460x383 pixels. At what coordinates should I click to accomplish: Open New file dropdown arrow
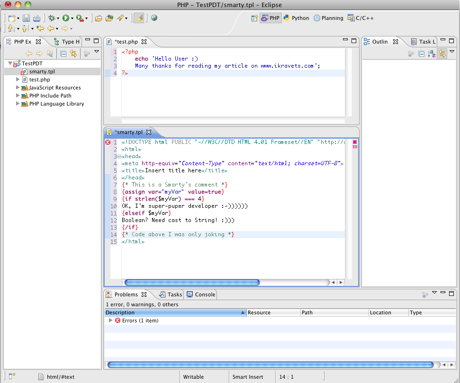tap(18, 18)
